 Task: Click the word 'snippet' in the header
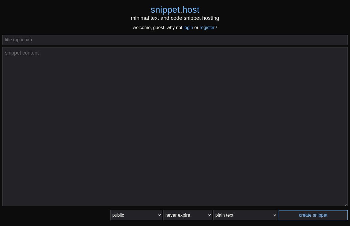click(165, 10)
